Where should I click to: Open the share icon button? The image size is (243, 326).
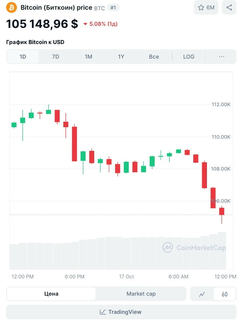[229, 7]
